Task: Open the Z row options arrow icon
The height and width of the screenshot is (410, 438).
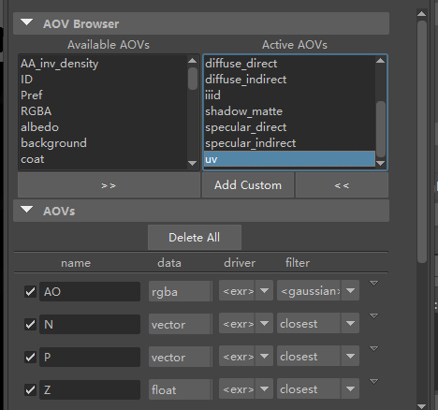Action: click(373, 381)
